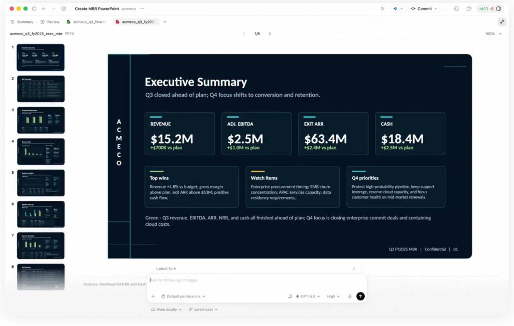This screenshot has width=514, height=326.
Task: Toggle the left sidebar panel
Action: click(x=34, y=9)
